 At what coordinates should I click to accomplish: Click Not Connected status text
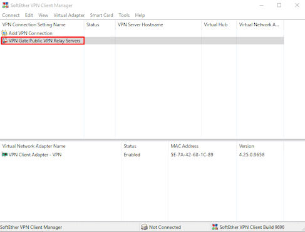click(x=165, y=227)
